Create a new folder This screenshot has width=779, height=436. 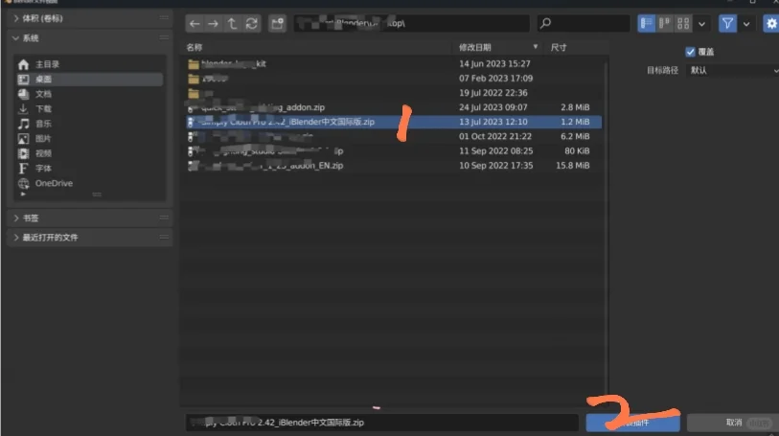(x=277, y=23)
